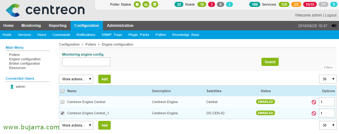The height and width of the screenshot is (134, 339).
Task: Click the Filters tab label
Action: [x=328, y=67]
